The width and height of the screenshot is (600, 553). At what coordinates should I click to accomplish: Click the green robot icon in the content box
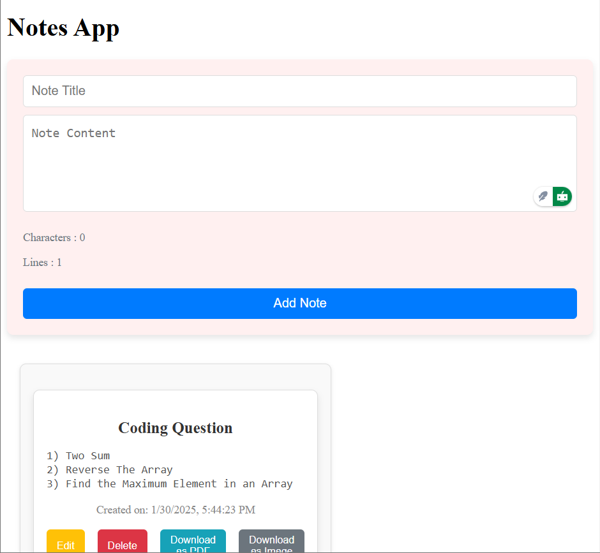coord(562,196)
